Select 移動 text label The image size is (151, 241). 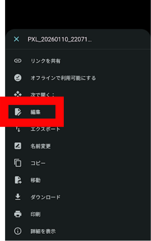pyautogui.click(x=36, y=180)
